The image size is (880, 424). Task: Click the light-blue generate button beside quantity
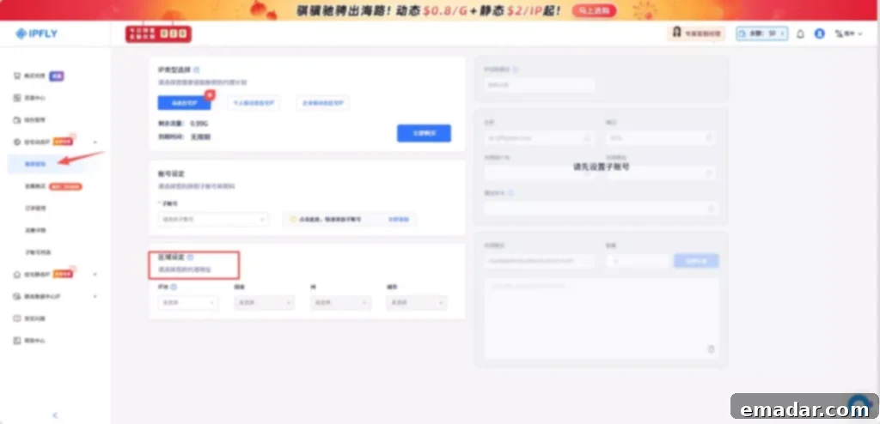point(696,261)
